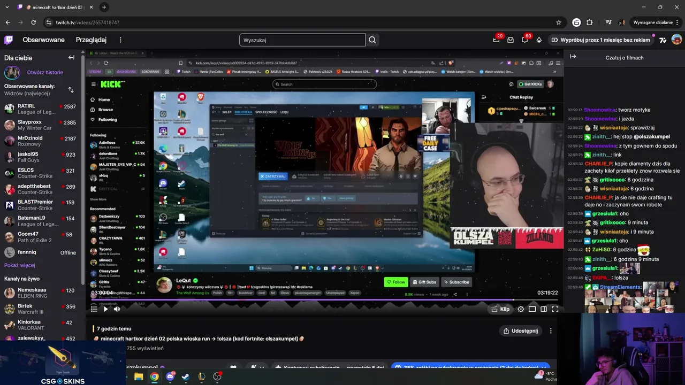
Task: Focus the Wyszukaj search field
Action: [x=302, y=40]
